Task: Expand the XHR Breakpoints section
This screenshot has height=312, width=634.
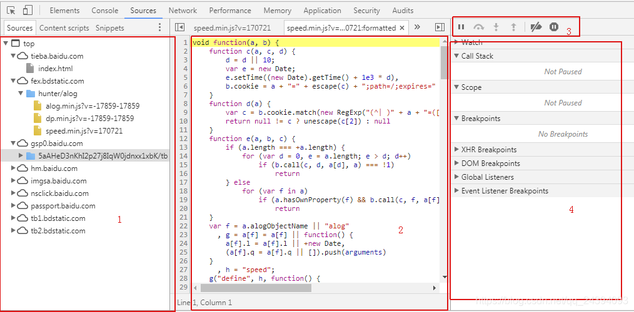Action: click(456, 150)
